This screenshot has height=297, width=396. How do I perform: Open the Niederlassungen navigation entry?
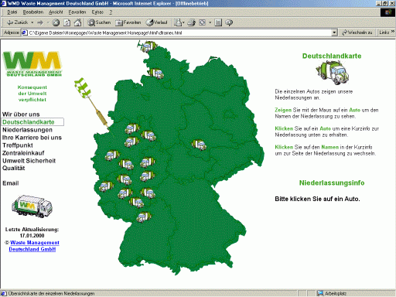(27, 130)
